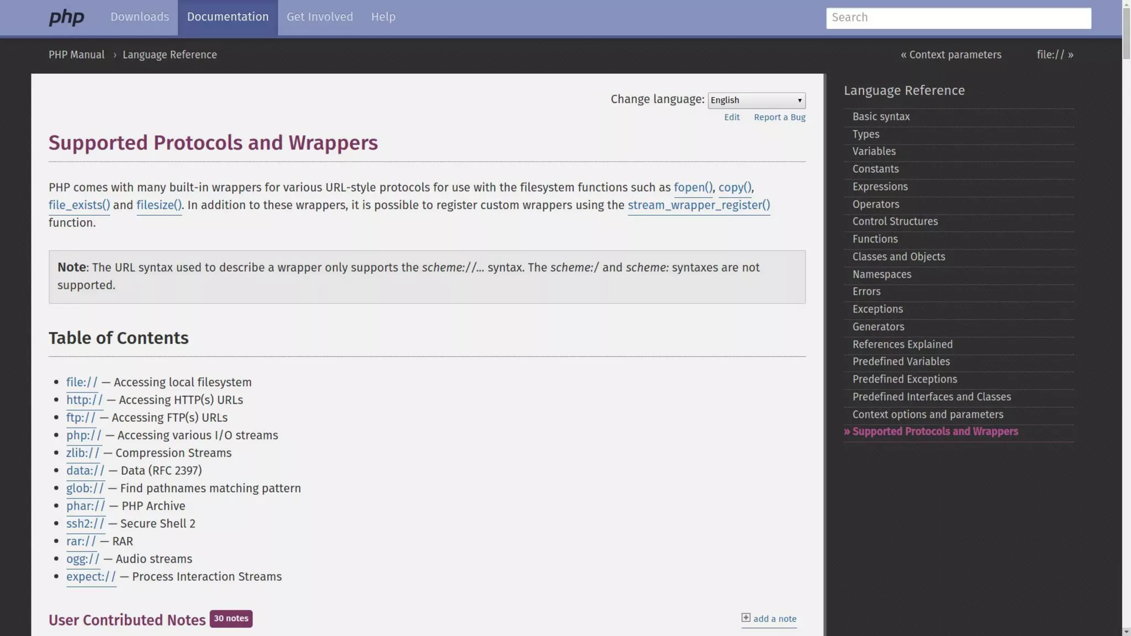Click the php logo icon
The width and height of the screenshot is (1131, 636).
[66, 18]
